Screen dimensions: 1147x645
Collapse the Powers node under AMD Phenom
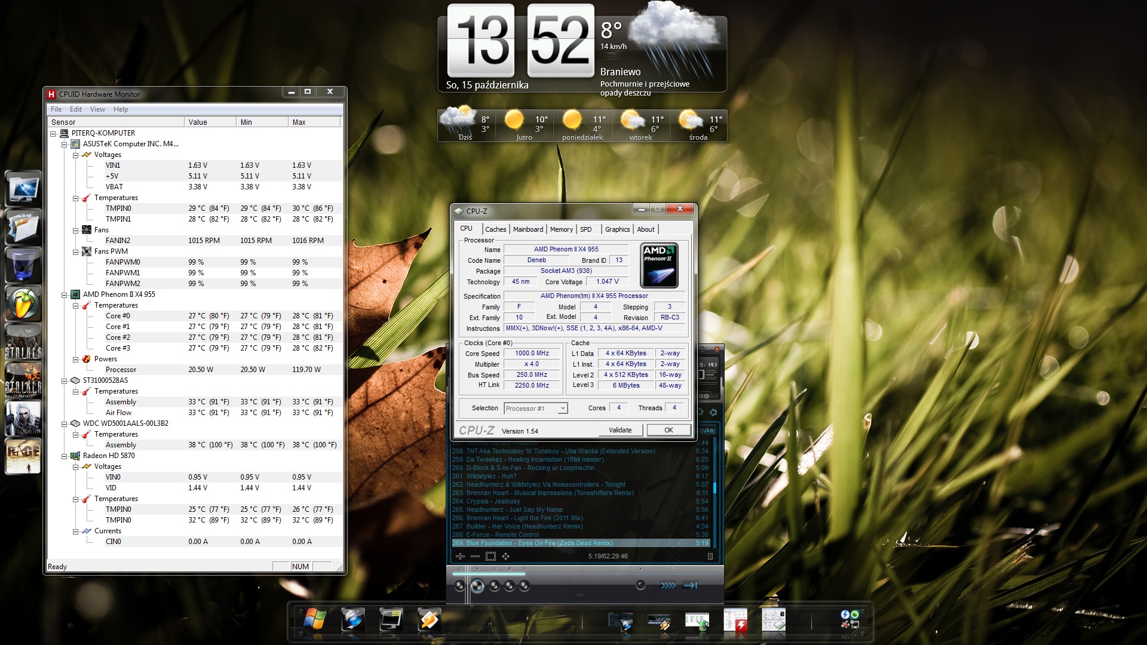click(x=76, y=360)
